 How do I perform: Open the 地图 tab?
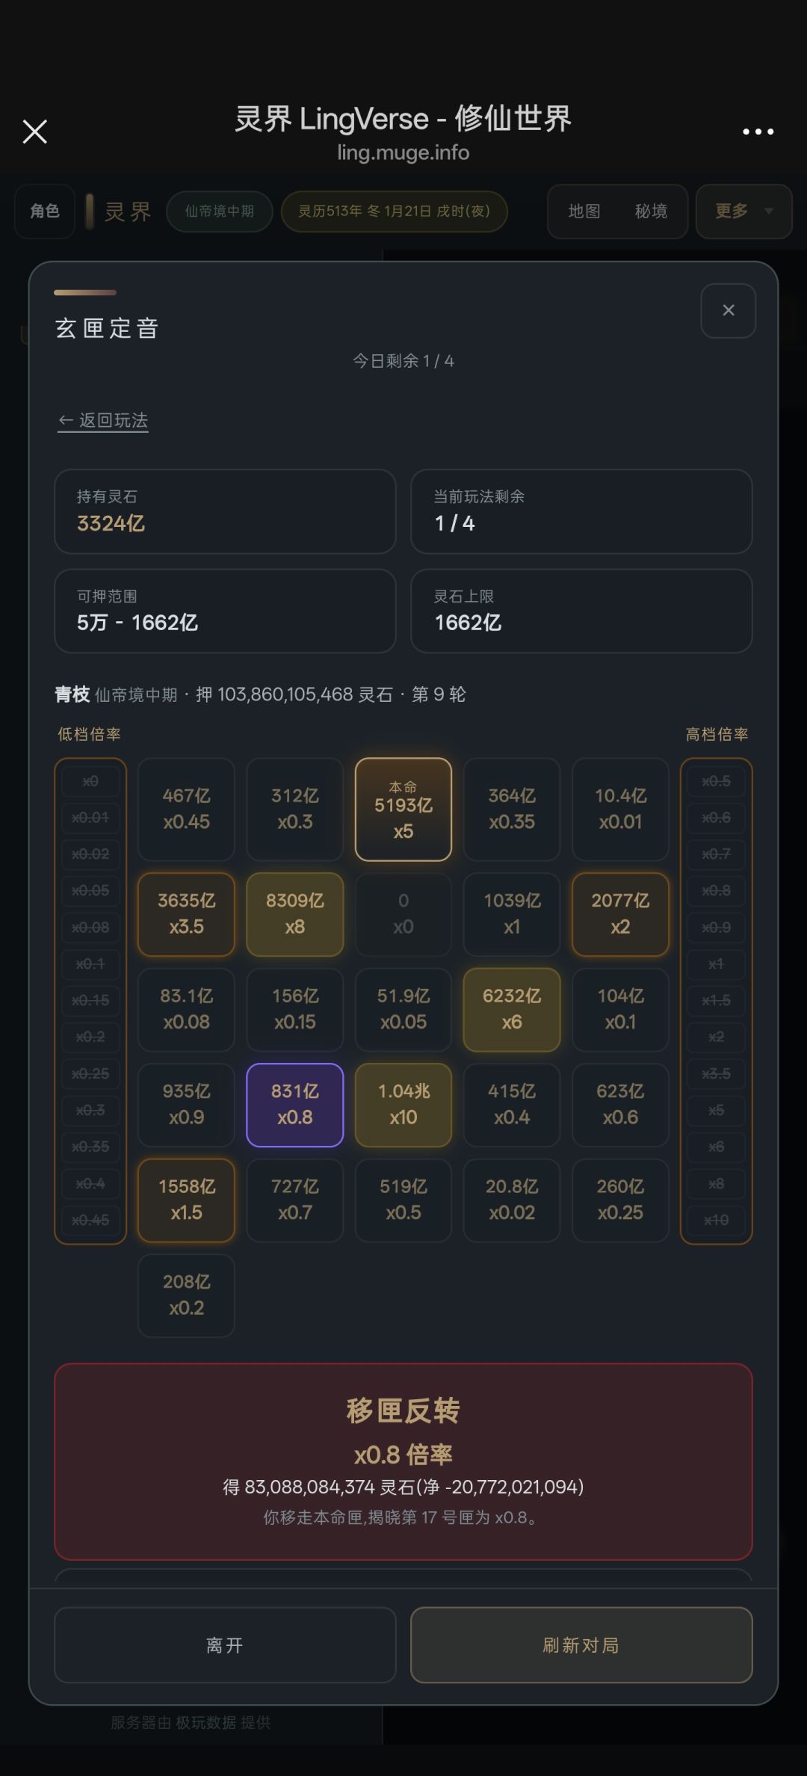click(x=584, y=212)
